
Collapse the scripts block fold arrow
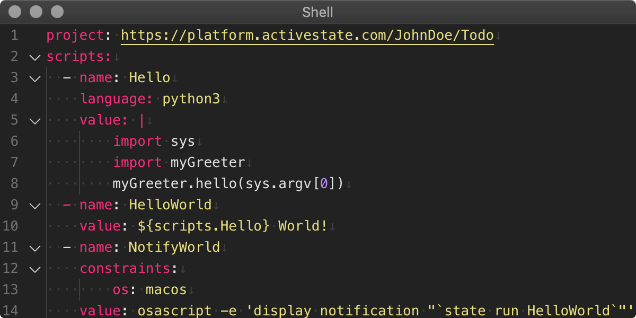(34, 57)
